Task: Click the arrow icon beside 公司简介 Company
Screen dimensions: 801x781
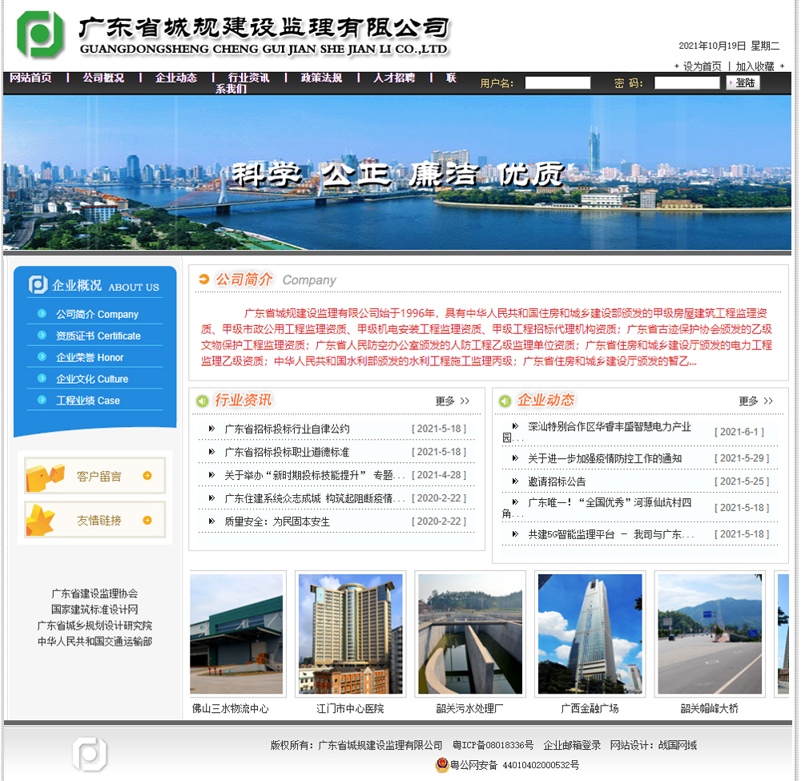Action: point(205,280)
